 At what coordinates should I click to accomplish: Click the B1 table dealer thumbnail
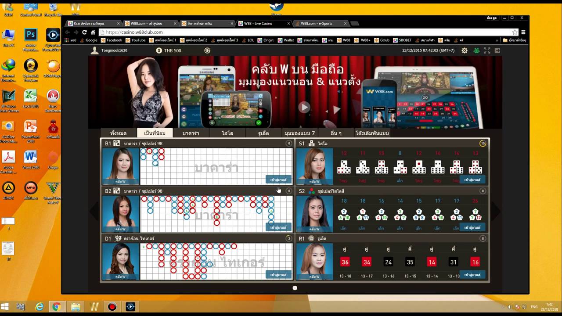121,166
